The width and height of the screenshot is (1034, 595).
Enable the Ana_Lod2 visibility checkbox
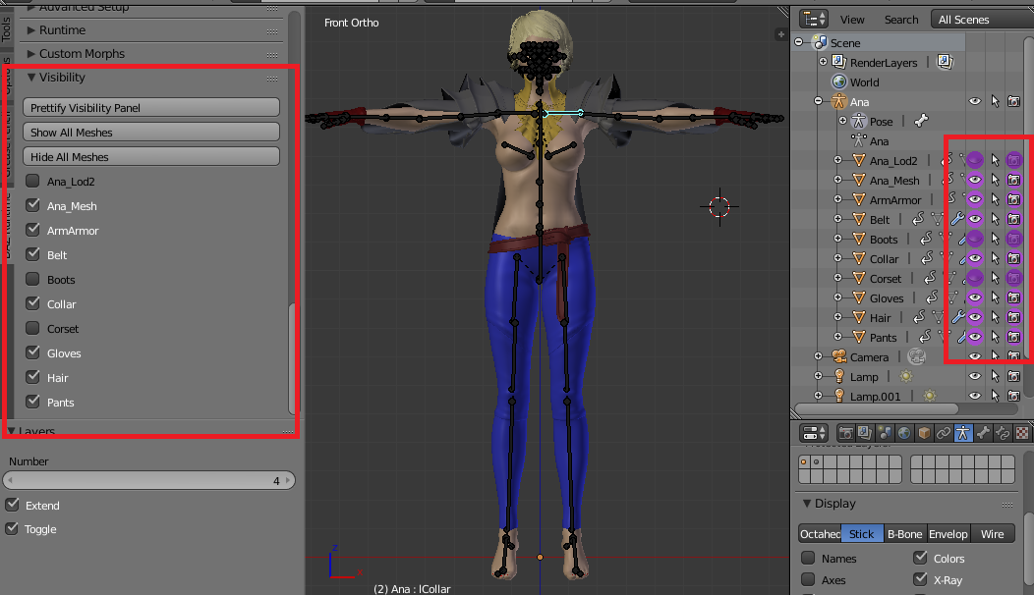pos(32,181)
